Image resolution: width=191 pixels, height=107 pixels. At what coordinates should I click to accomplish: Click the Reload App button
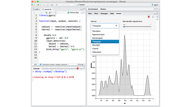[73, 12]
